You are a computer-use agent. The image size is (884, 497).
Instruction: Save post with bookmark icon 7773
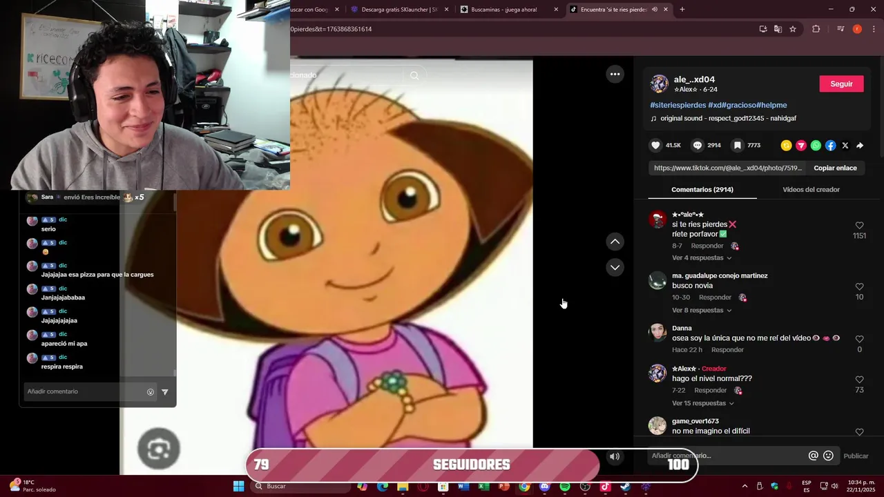738,146
